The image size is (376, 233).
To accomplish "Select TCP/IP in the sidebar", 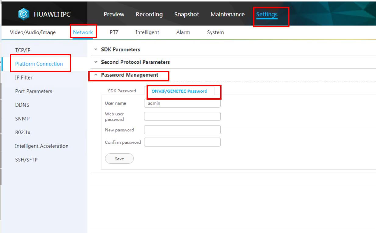I will click(x=23, y=50).
